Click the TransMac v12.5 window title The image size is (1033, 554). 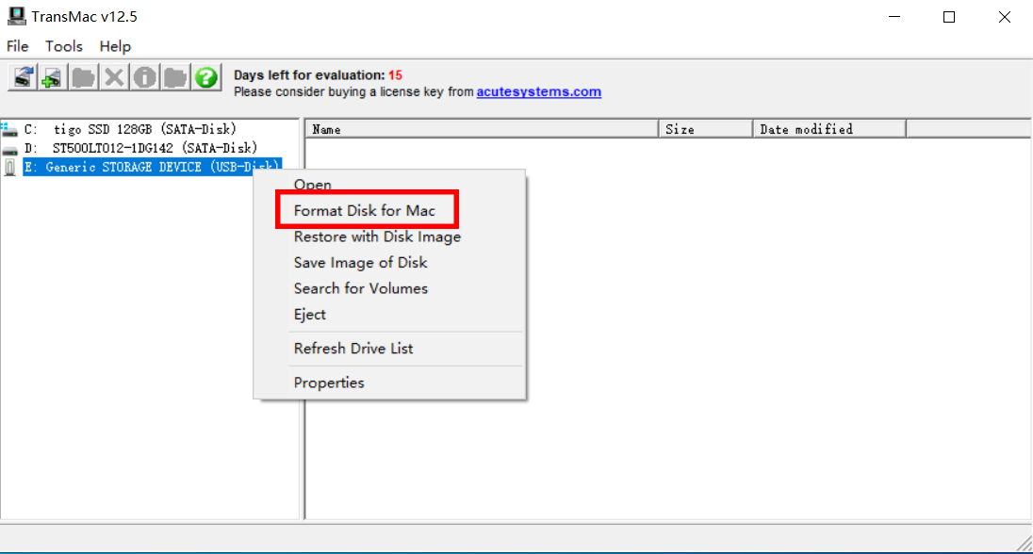click(x=84, y=16)
